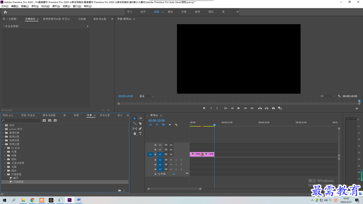The height and width of the screenshot is (204, 363).
Task: Click the 32-bit color effects filter icon
Action: point(50,121)
